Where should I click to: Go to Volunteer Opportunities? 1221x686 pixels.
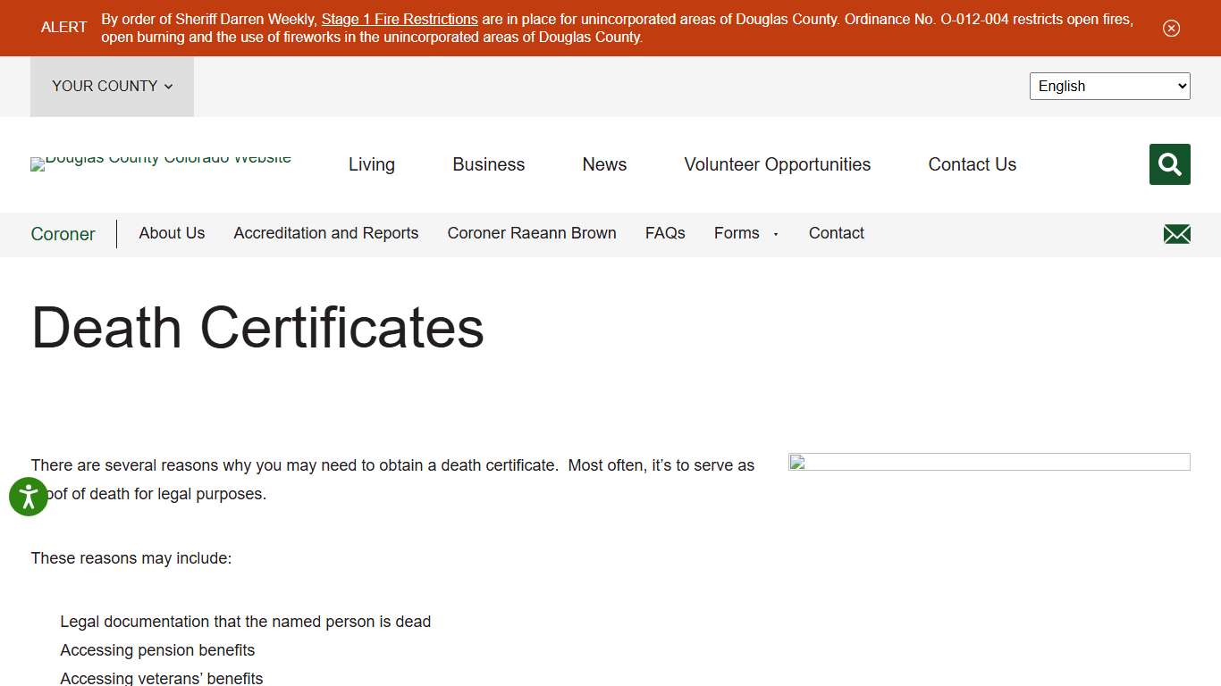(777, 164)
